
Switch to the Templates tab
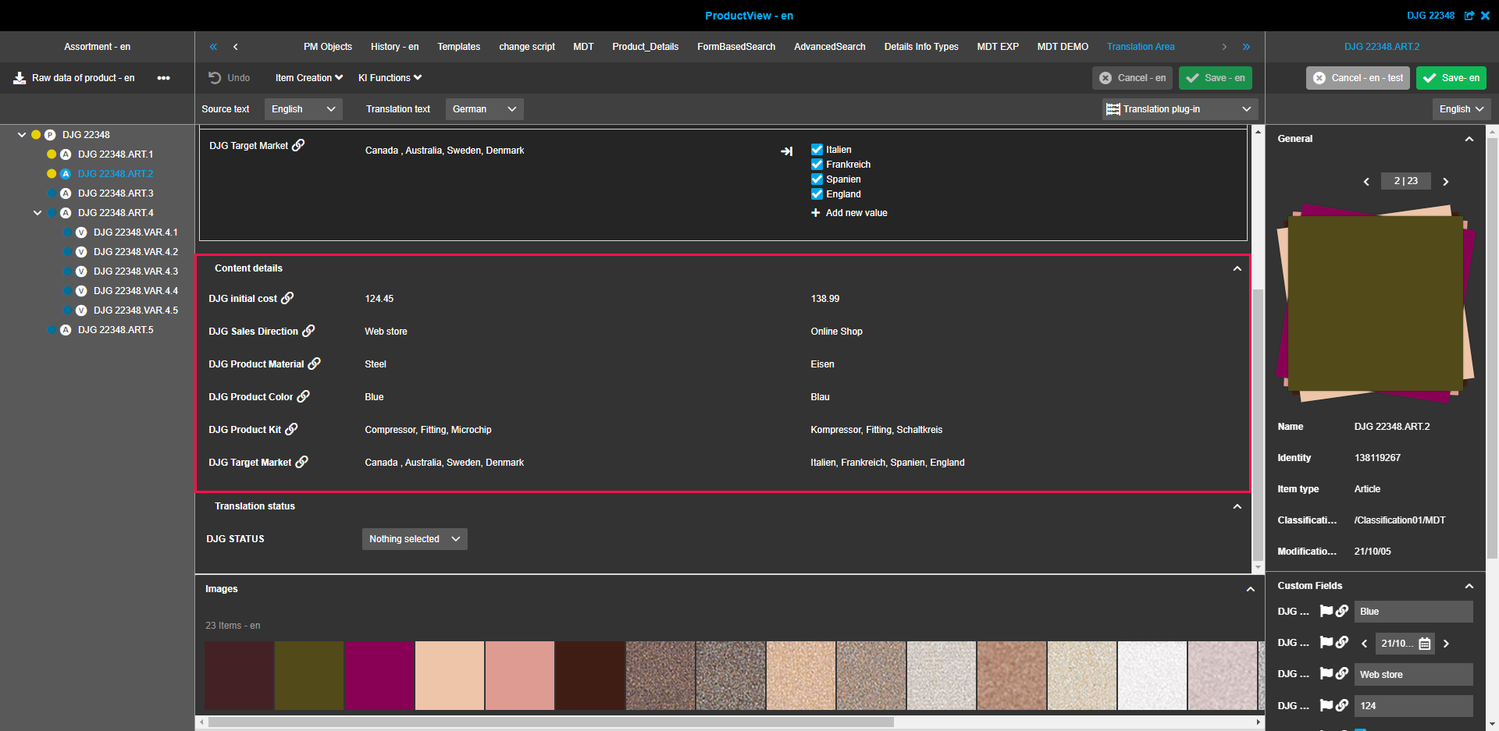pyautogui.click(x=458, y=46)
